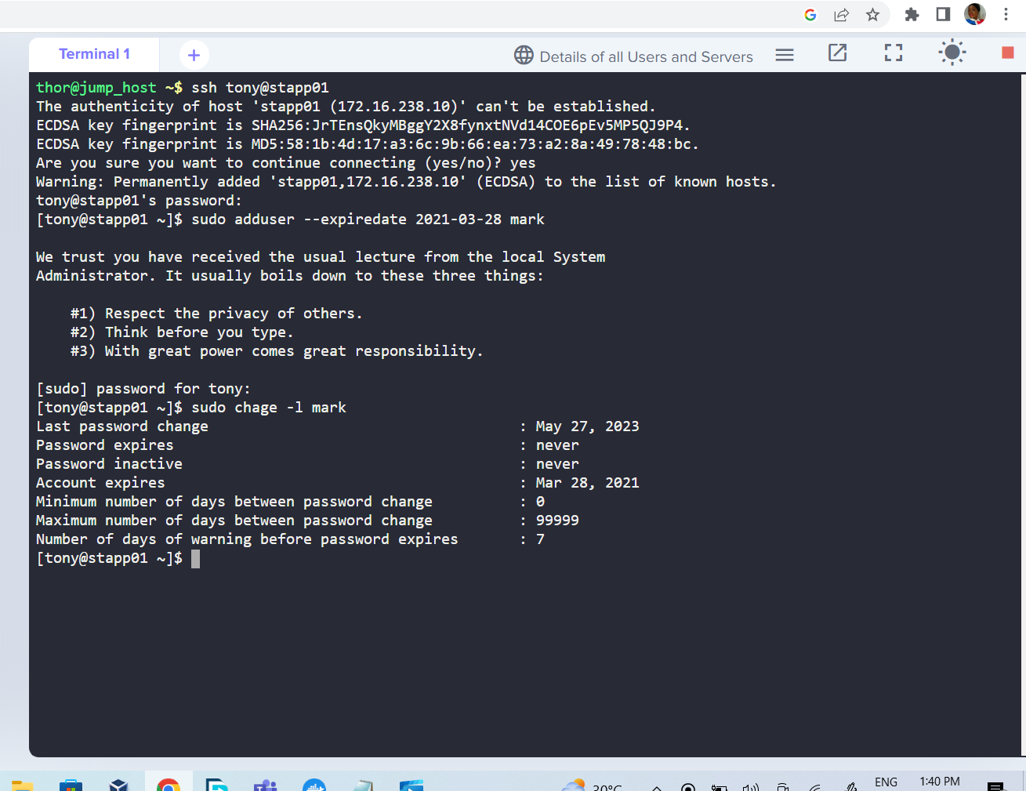Switch to the Terminal 1 tab
Viewport: 1026px width, 791px height.
click(x=93, y=53)
